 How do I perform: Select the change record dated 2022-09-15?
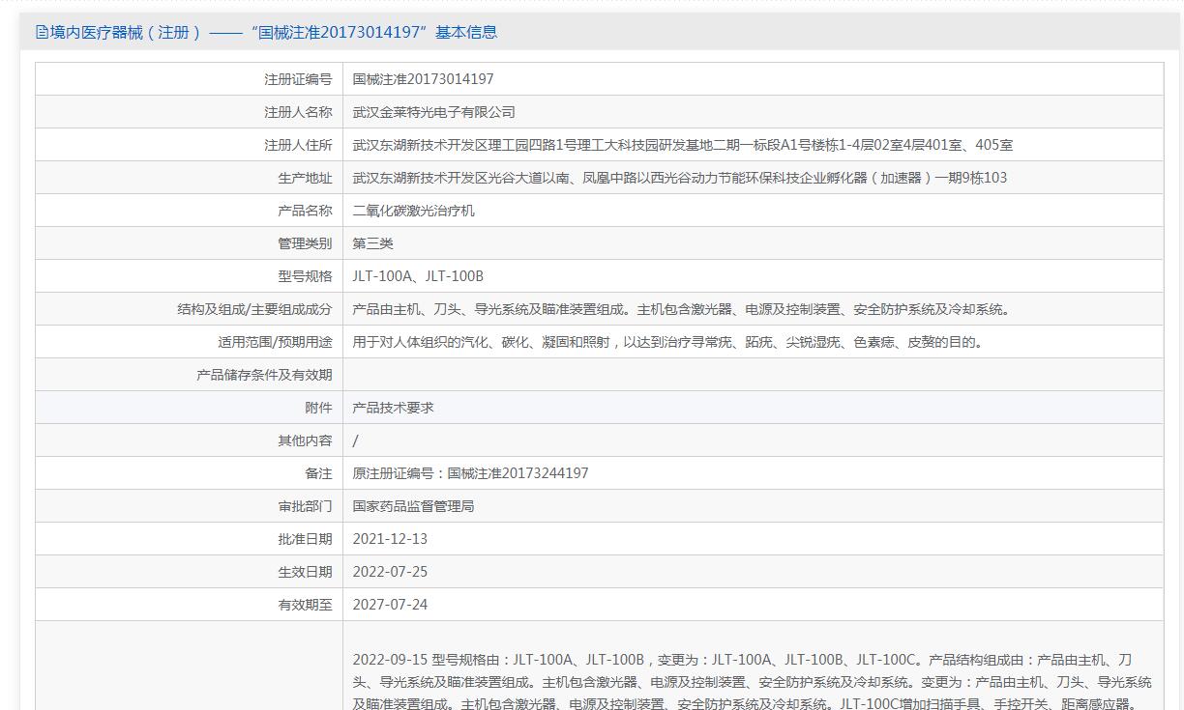pyautogui.click(x=753, y=682)
